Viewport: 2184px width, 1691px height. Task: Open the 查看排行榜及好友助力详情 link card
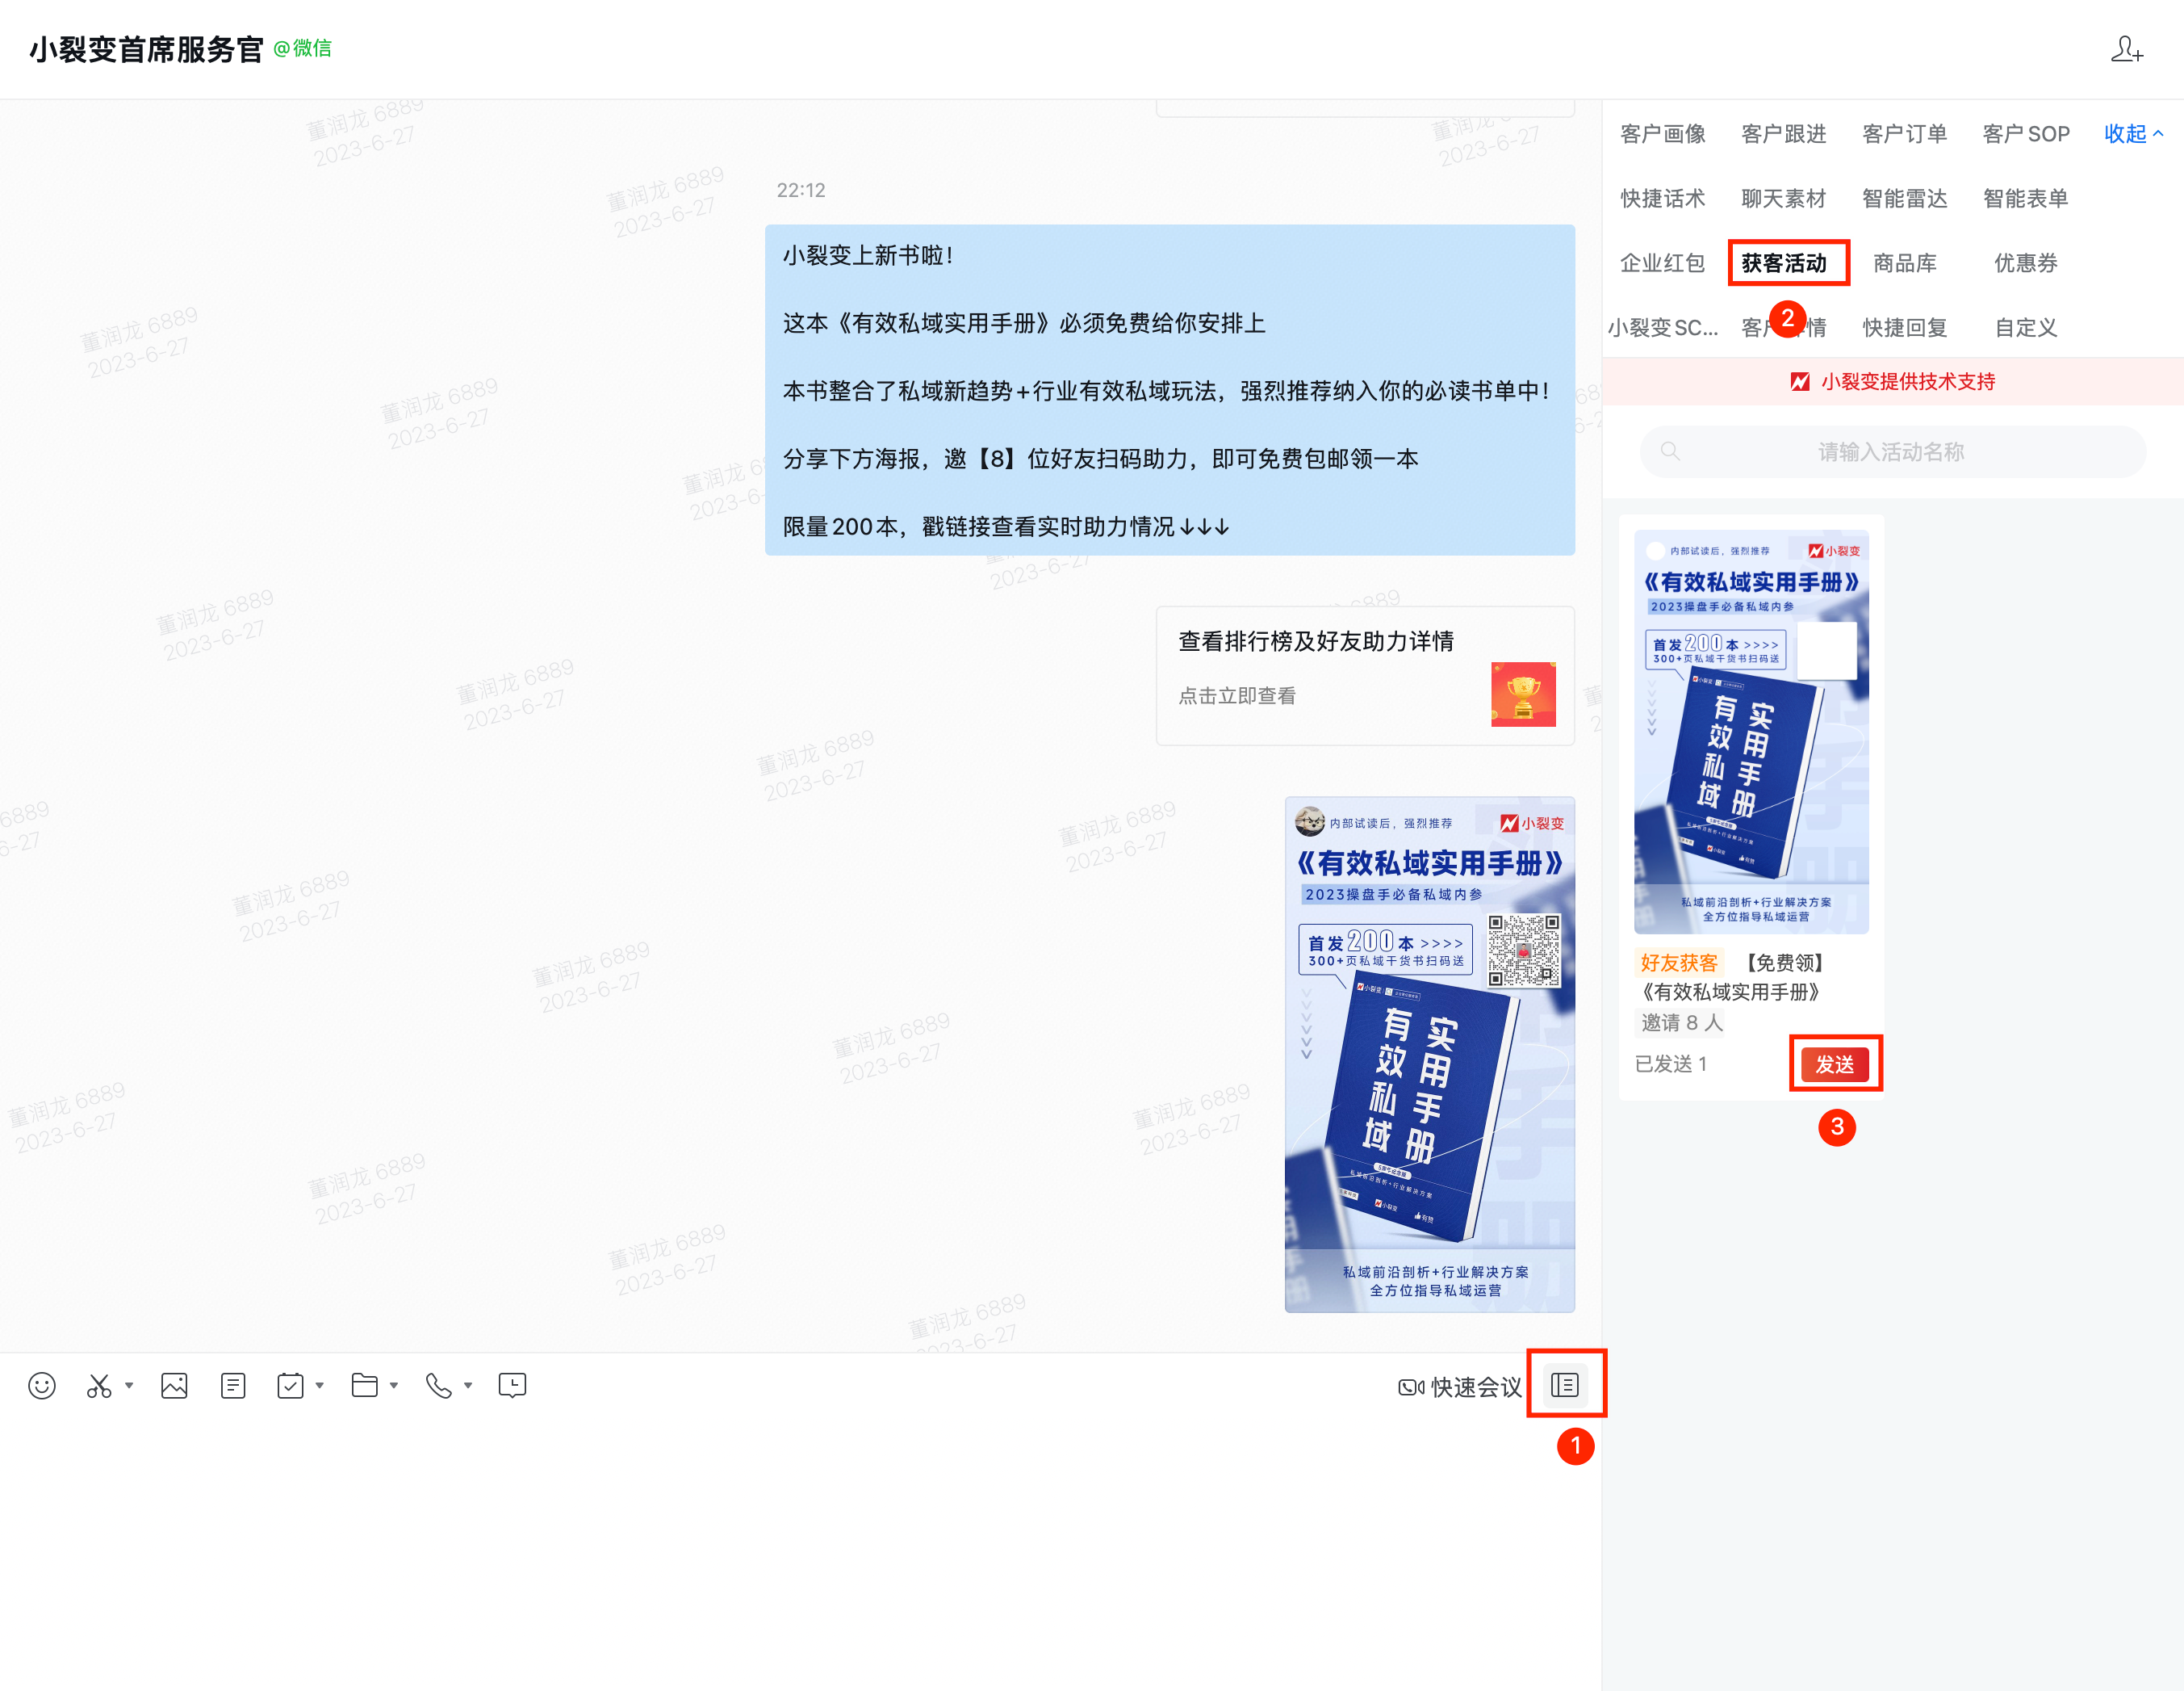coord(1365,675)
